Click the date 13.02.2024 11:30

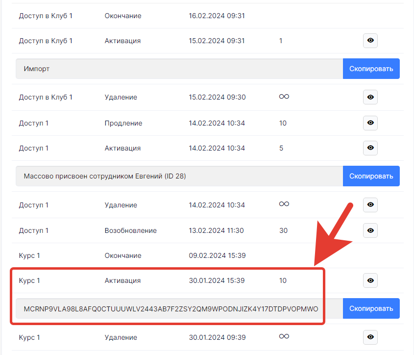216,230
